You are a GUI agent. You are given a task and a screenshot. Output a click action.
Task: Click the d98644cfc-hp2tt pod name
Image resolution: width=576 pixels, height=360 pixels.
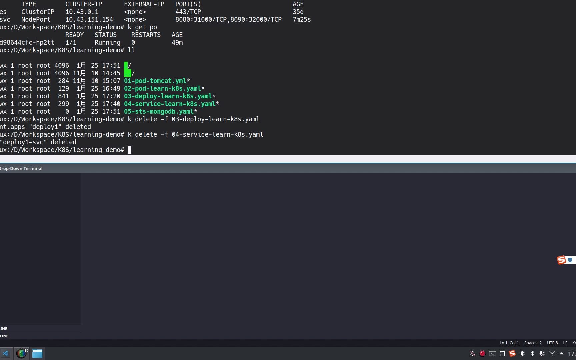(27, 42)
